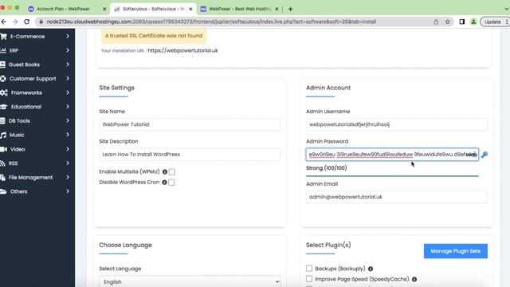Screen dimensions: 510x287
Task: Click the Guest Books icon
Action: (x=2, y=65)
